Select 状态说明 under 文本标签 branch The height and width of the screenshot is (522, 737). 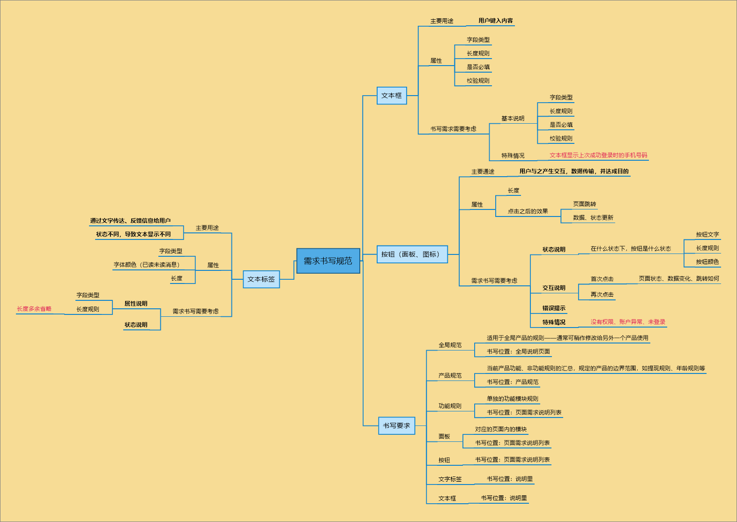point(136,325)
